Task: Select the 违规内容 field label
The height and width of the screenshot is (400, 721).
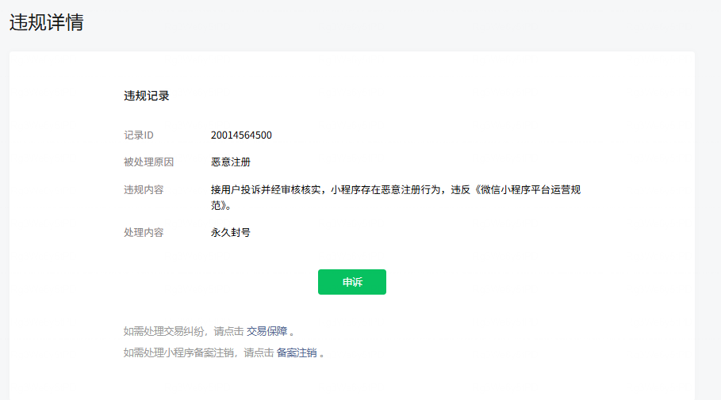Action: click(x=144, y=189)
